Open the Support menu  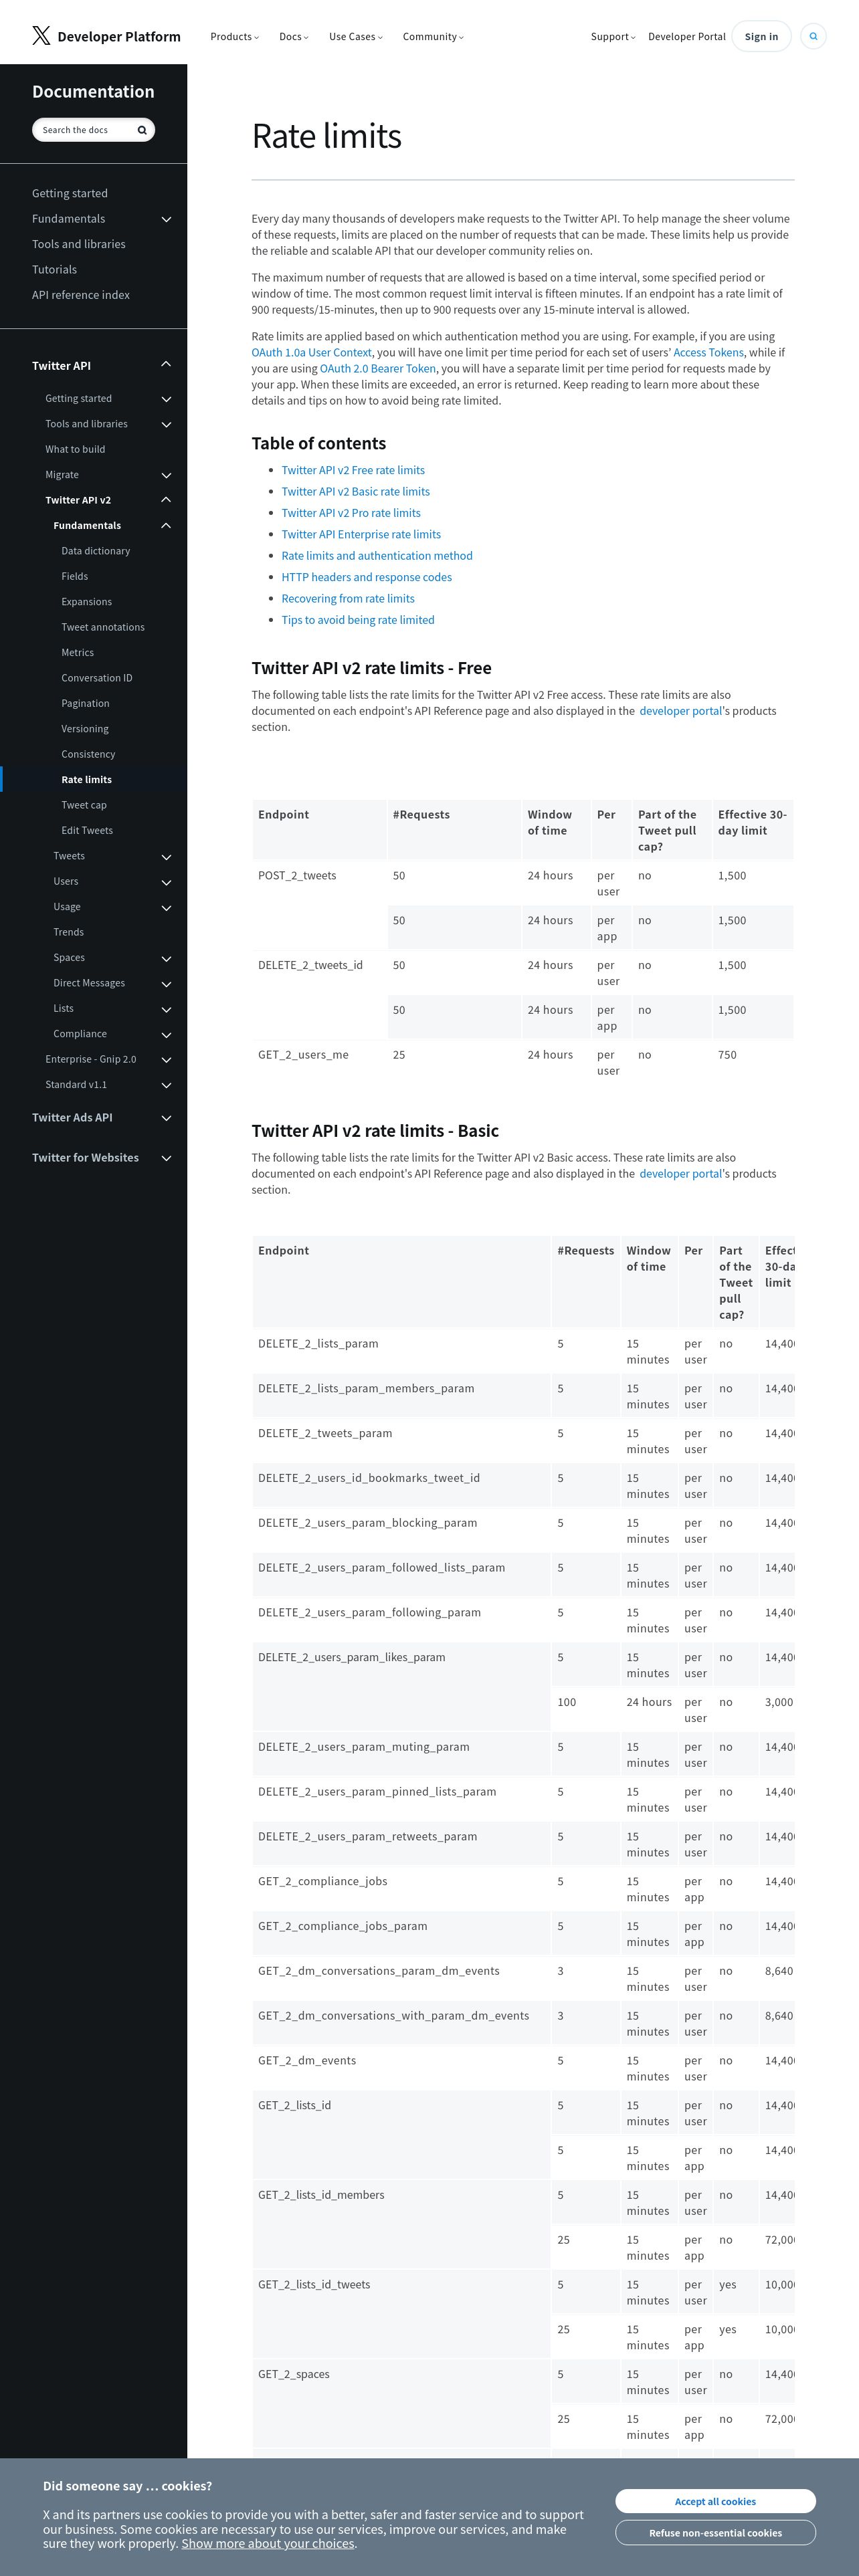click(613, 37)
